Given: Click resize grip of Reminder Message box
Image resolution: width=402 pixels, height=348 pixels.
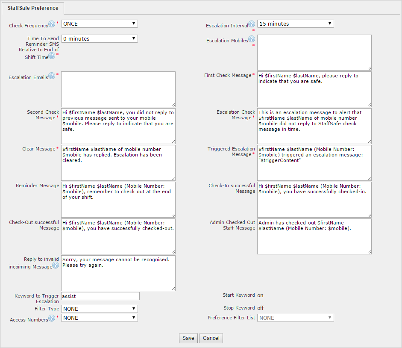Looking at the screenshot, I should click(173, 215).
